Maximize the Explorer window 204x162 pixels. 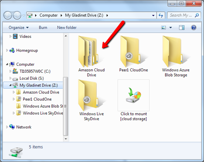tap(181, 3)
